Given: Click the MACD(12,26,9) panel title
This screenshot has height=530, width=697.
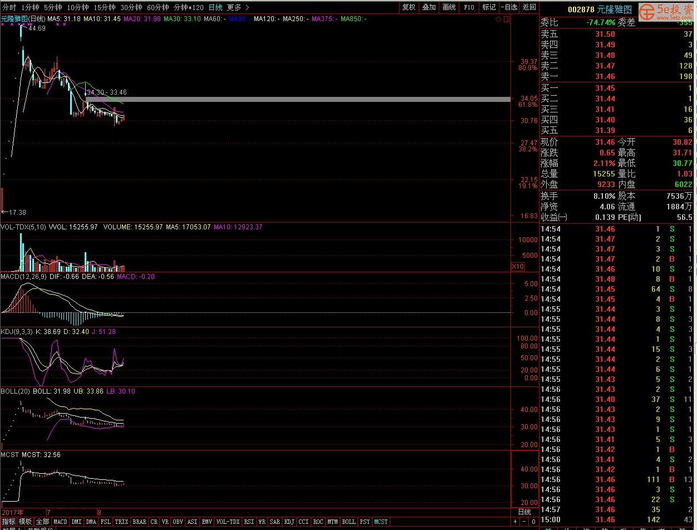Looking at the screenshot, I should tap(24, 276).
